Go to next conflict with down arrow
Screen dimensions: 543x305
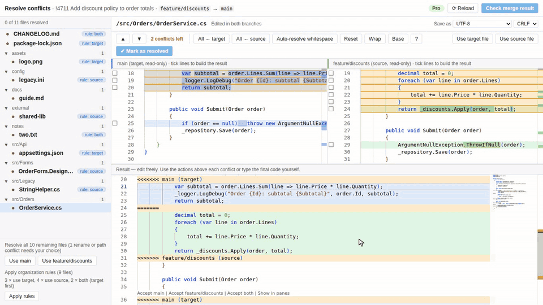(139, 39)
